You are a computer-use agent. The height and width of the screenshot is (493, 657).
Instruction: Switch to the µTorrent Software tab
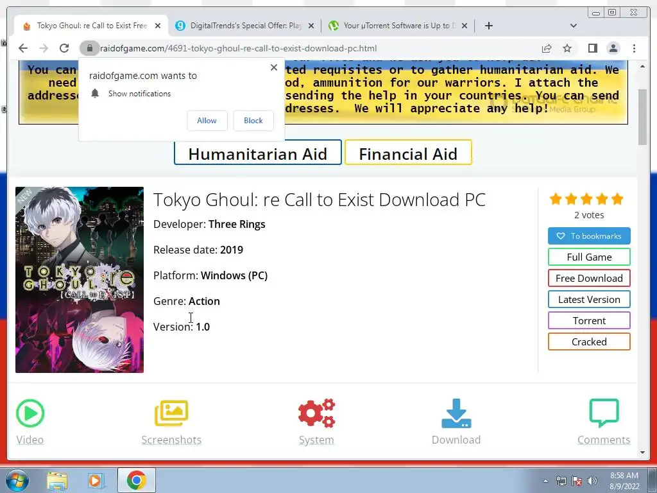[x=398, y=26]
